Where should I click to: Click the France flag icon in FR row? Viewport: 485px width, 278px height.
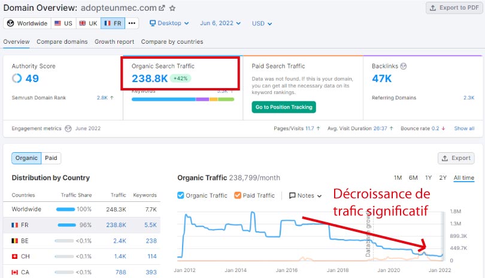[x=14, y=225]
